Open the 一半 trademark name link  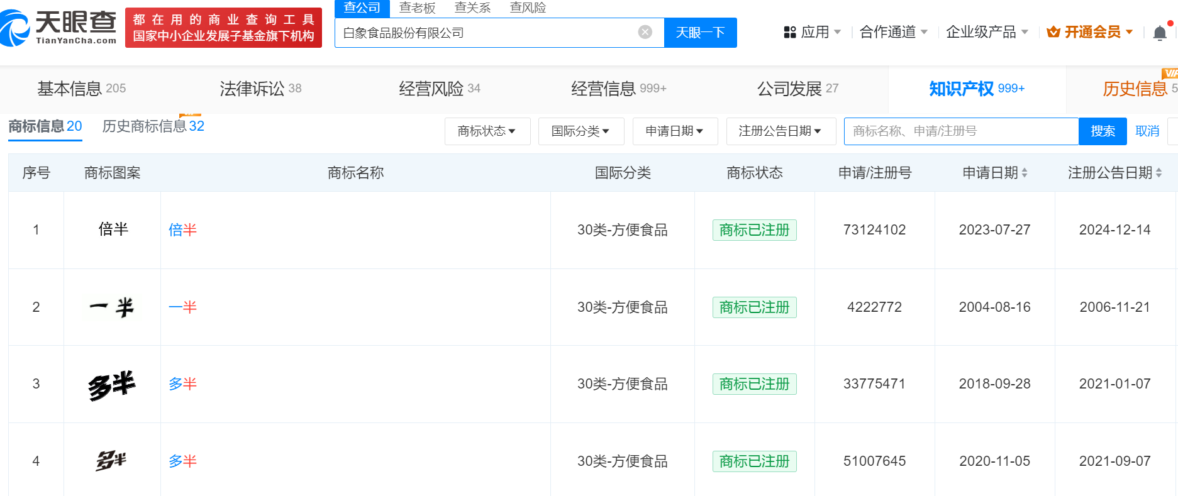[182, 307]
